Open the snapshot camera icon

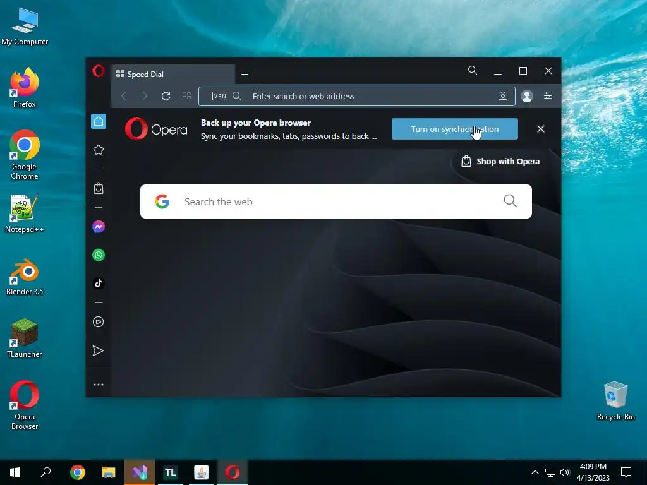point(502,96)
